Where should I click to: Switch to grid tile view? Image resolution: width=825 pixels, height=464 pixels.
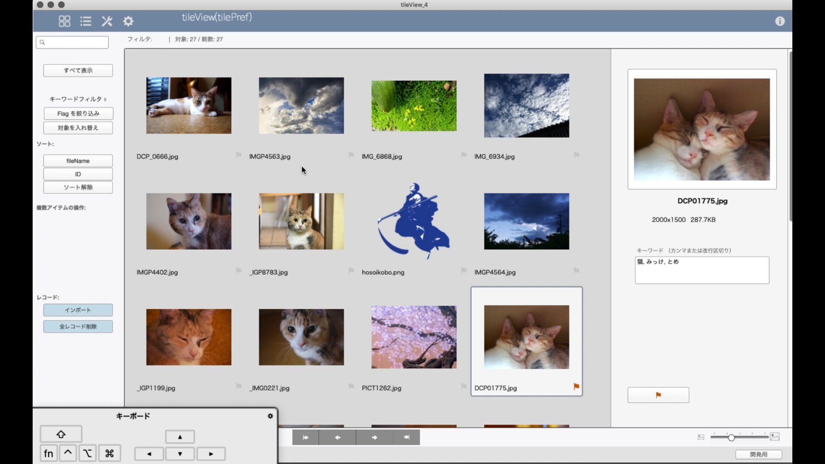coord(64,21)
